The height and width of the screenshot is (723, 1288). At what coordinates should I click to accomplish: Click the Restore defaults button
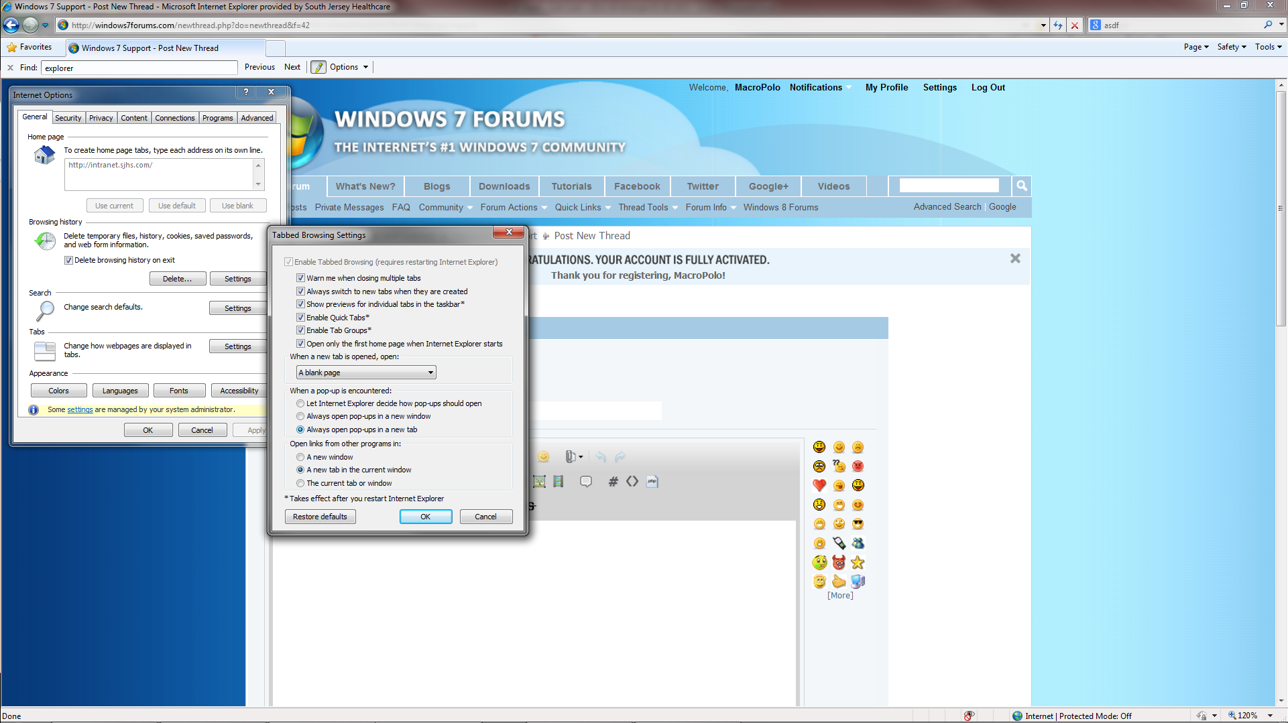tap(320, 517)
